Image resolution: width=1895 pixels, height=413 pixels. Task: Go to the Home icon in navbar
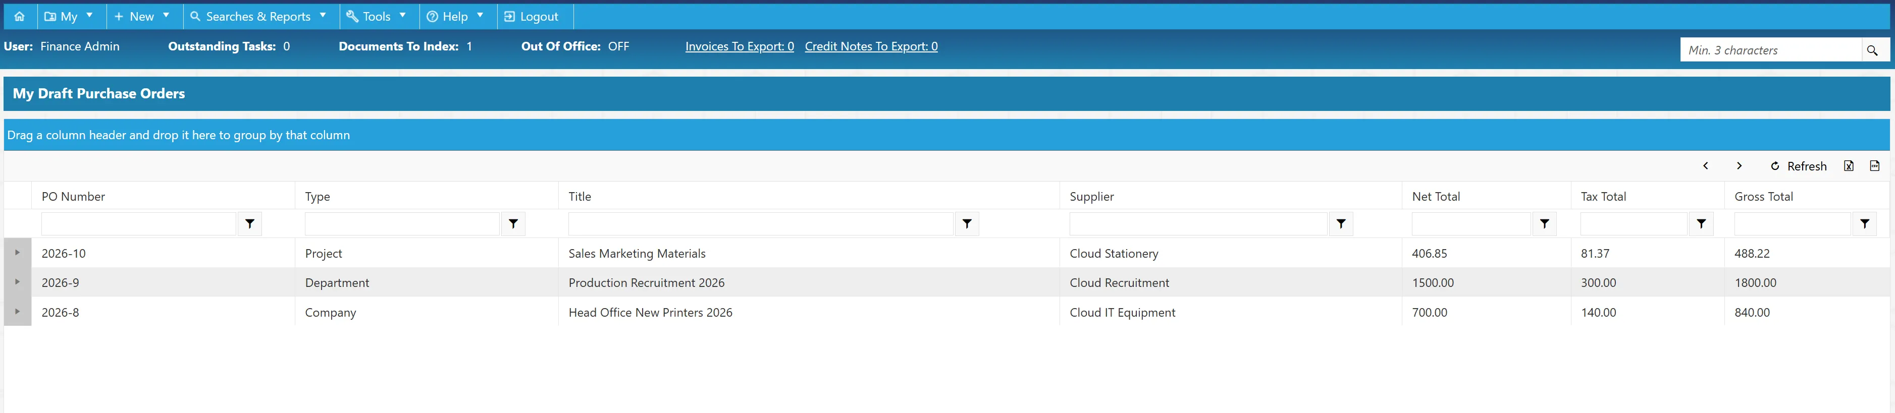[x=19, y=16]
